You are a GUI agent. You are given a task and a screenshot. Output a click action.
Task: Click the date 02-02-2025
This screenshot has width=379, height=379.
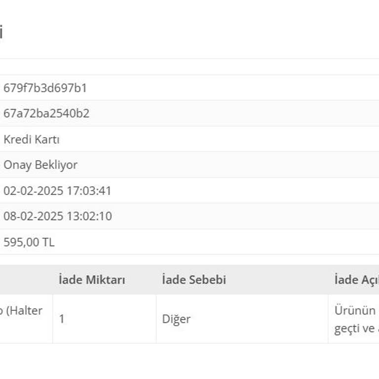34,191
